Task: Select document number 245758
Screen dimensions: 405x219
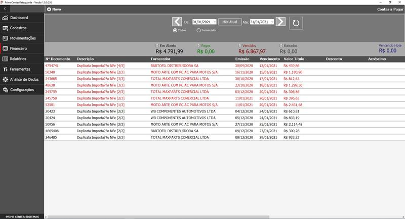Action: pos(51,98)
